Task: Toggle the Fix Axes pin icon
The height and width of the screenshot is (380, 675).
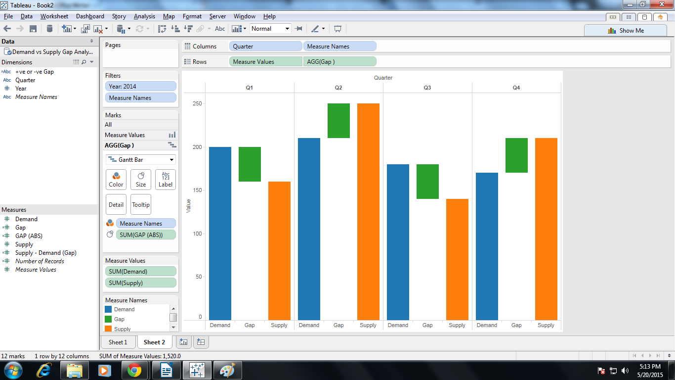Action: click(x=299, y=29)
